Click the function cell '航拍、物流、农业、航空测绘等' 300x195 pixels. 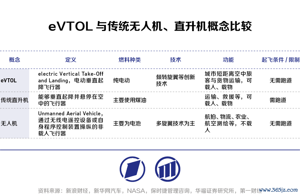(x=228, y=123)
